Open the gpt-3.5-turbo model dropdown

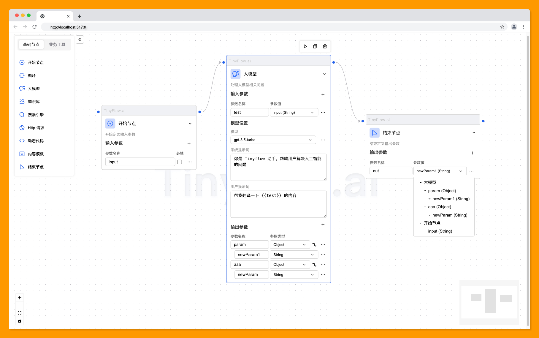click(x=310, y=140)
